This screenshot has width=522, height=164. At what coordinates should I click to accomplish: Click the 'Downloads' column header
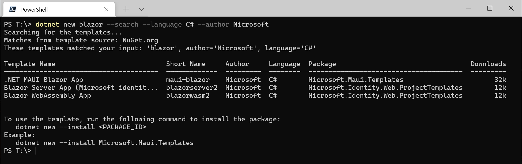click(488, 64)
